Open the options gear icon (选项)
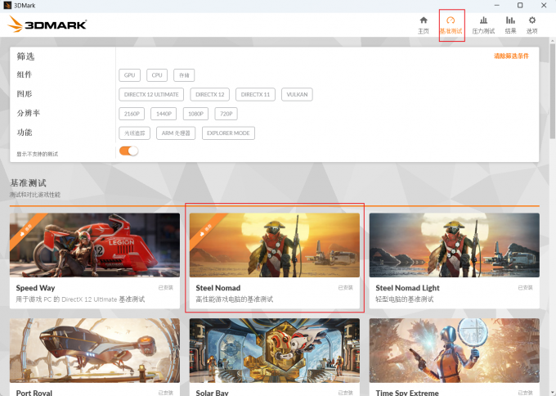This screenshot has width=556, height=396. pos(532,20)
